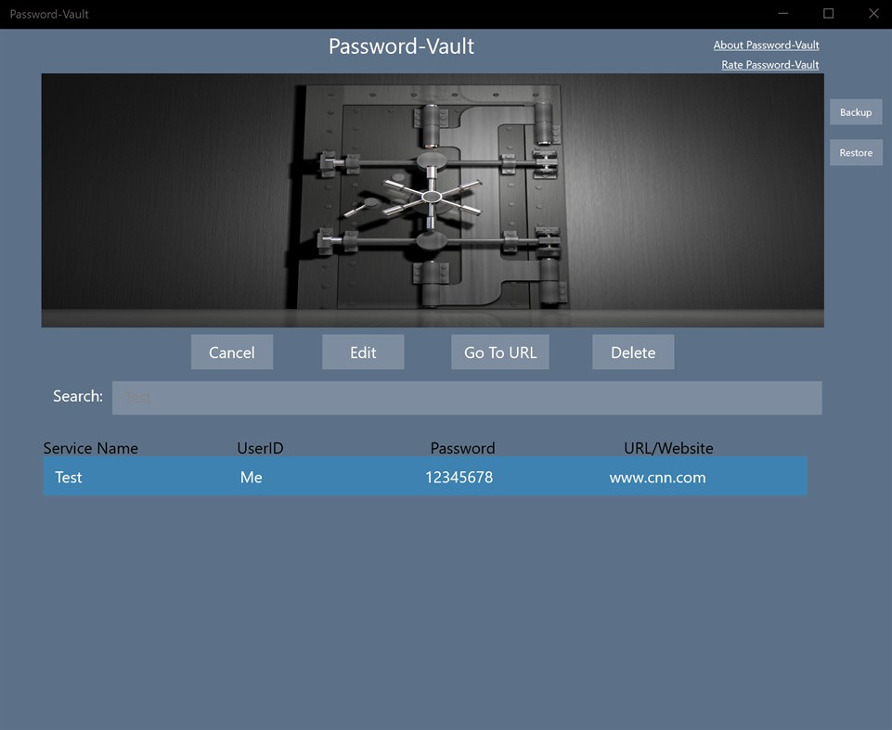892x730 pixels.
Task: Open the Go To URL button
Action: point(500,352)
